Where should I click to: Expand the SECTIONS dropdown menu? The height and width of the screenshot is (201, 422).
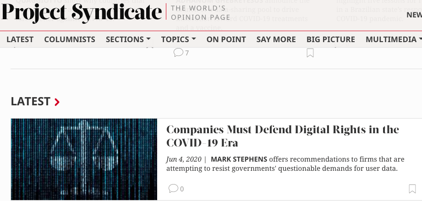(128, 39)
